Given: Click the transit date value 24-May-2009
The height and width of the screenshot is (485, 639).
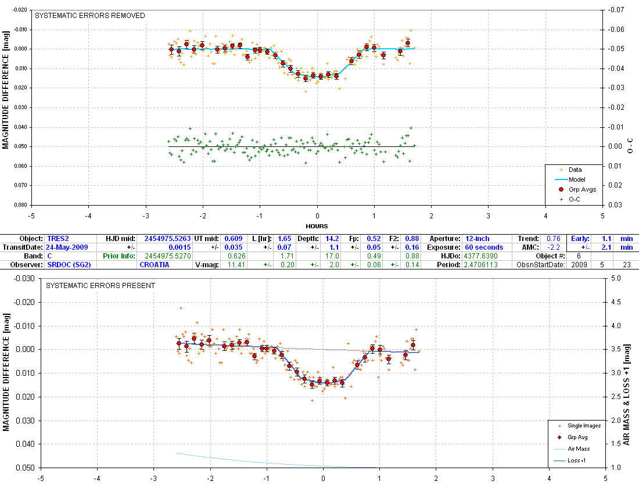Looking at the screenshot, I should tap(66, 247).
